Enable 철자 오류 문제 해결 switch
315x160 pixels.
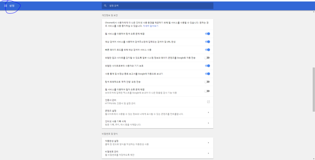click(x=207, y=91)
